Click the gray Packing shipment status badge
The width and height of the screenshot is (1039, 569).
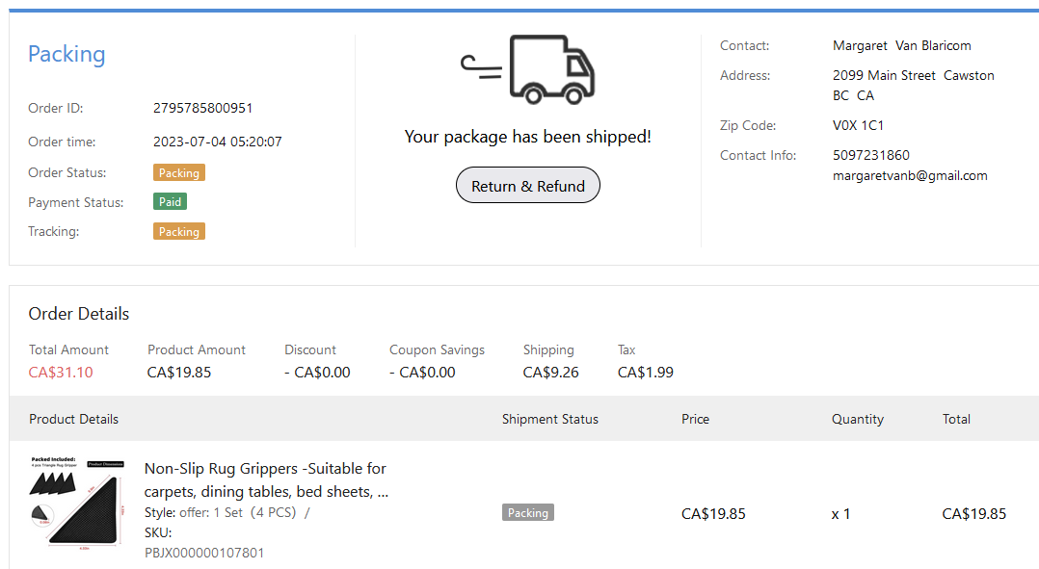(x=527, y=513)
